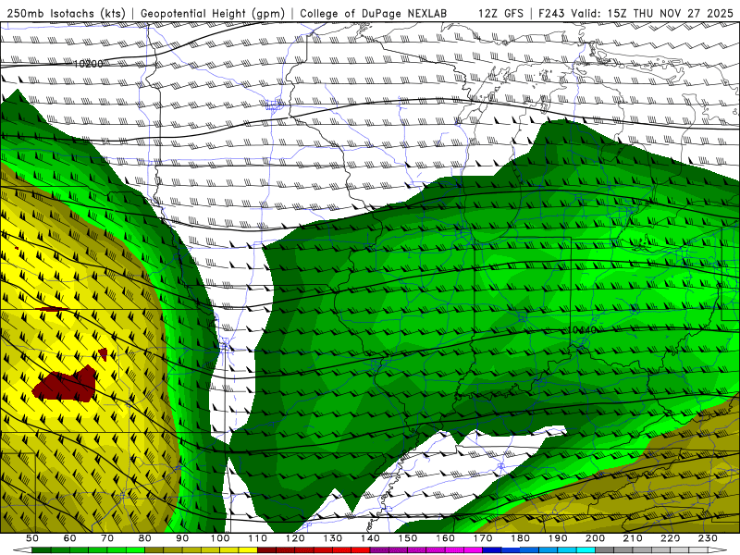Click the 190 value on the color scale
The image size is (740, 555).
[x=558, y=538]
